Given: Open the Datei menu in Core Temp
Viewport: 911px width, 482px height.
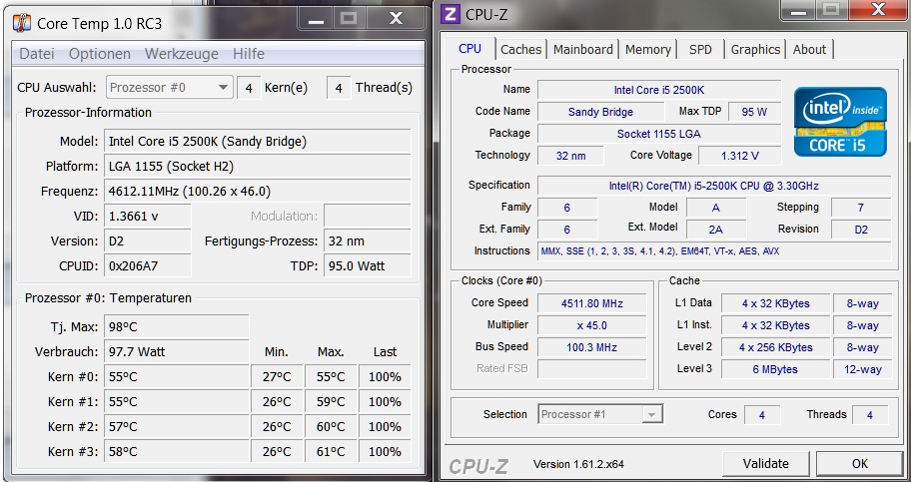Looking at the screenshot, I should coord(37,54).
